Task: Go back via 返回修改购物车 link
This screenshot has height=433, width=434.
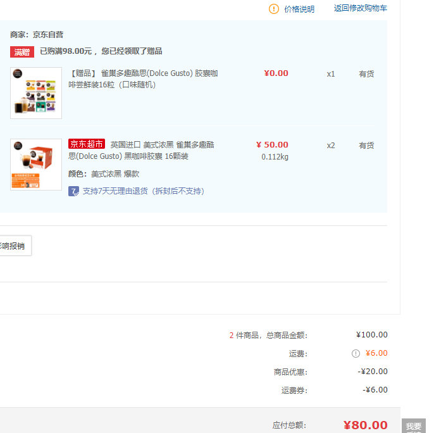Action: pyautogui.click(x=360, y=8)
